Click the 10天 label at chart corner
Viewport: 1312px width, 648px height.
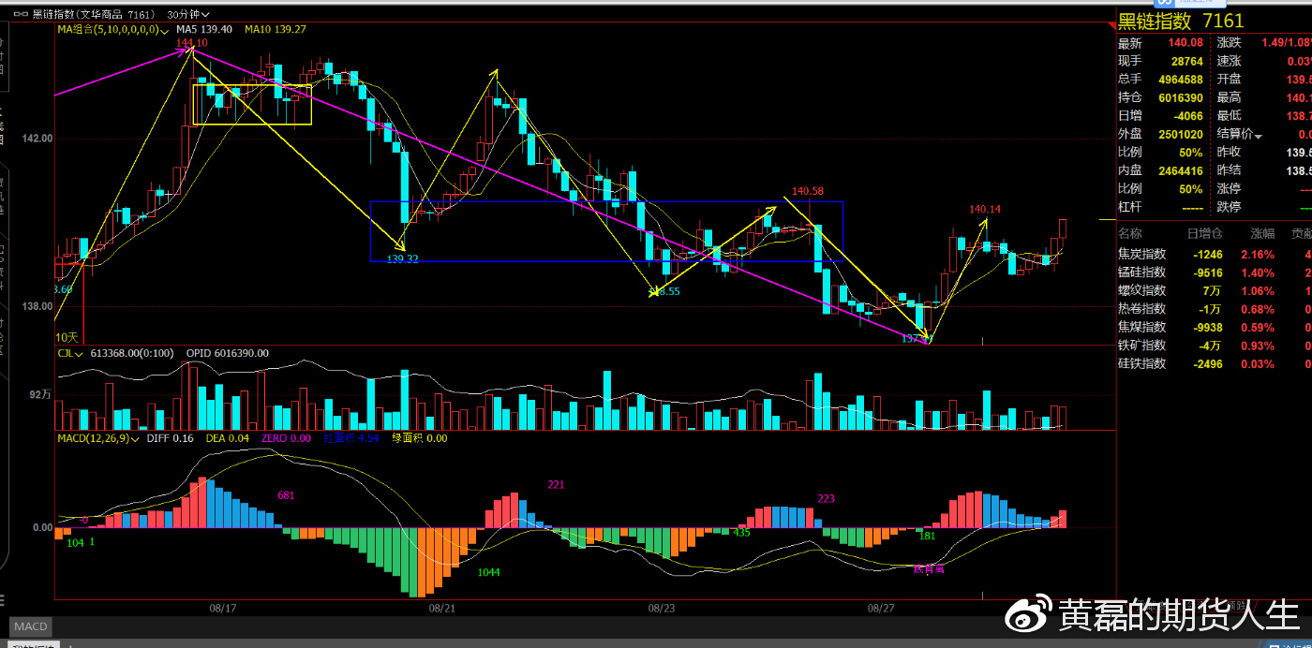[67, 337]
